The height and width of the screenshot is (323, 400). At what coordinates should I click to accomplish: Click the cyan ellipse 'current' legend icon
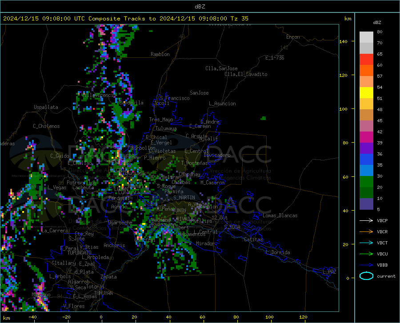[366, 276]
